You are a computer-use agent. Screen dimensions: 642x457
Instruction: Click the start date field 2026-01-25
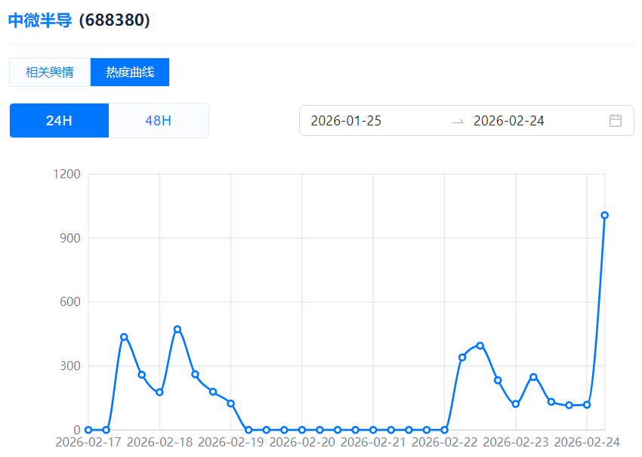point(347,122)
